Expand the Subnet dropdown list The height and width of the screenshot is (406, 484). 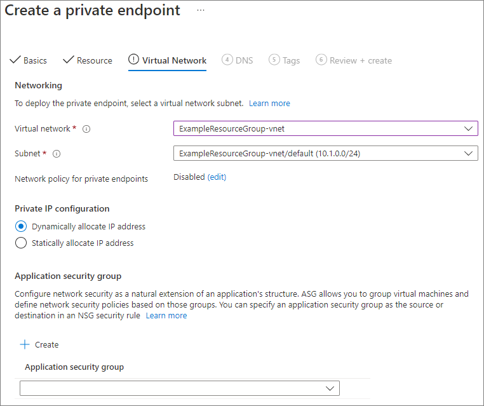[x=325, y=153]
